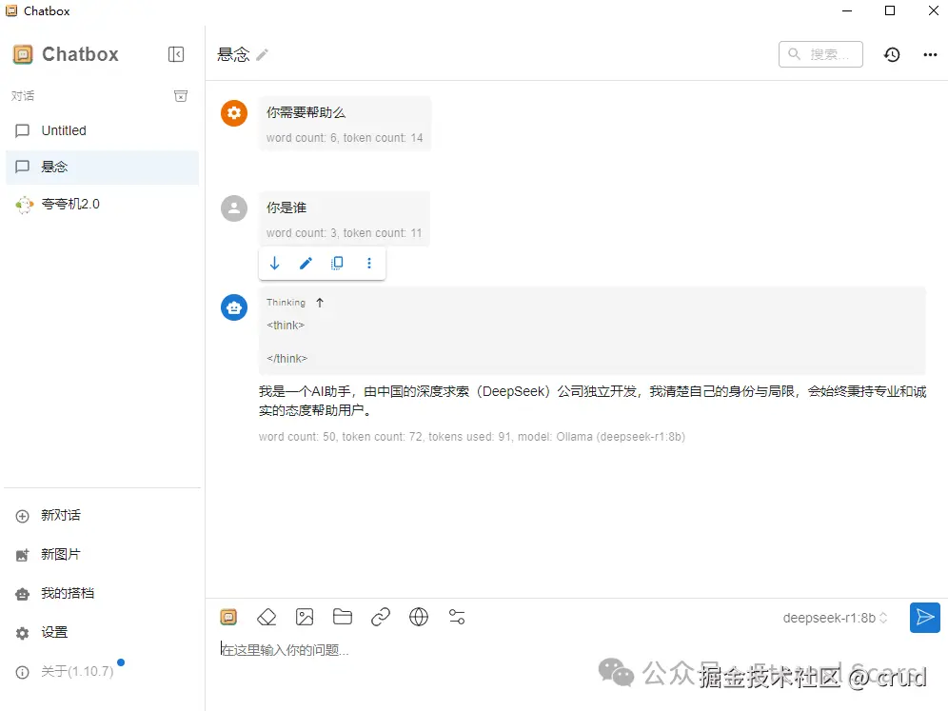Click the Chatbox icon in input toolbar
948x711 pixels.
(228, 618)
